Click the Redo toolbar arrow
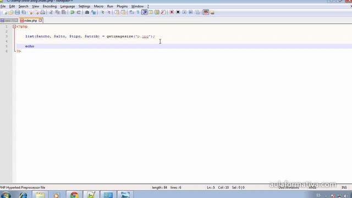The image size is (352, 198). pos(79,12)
